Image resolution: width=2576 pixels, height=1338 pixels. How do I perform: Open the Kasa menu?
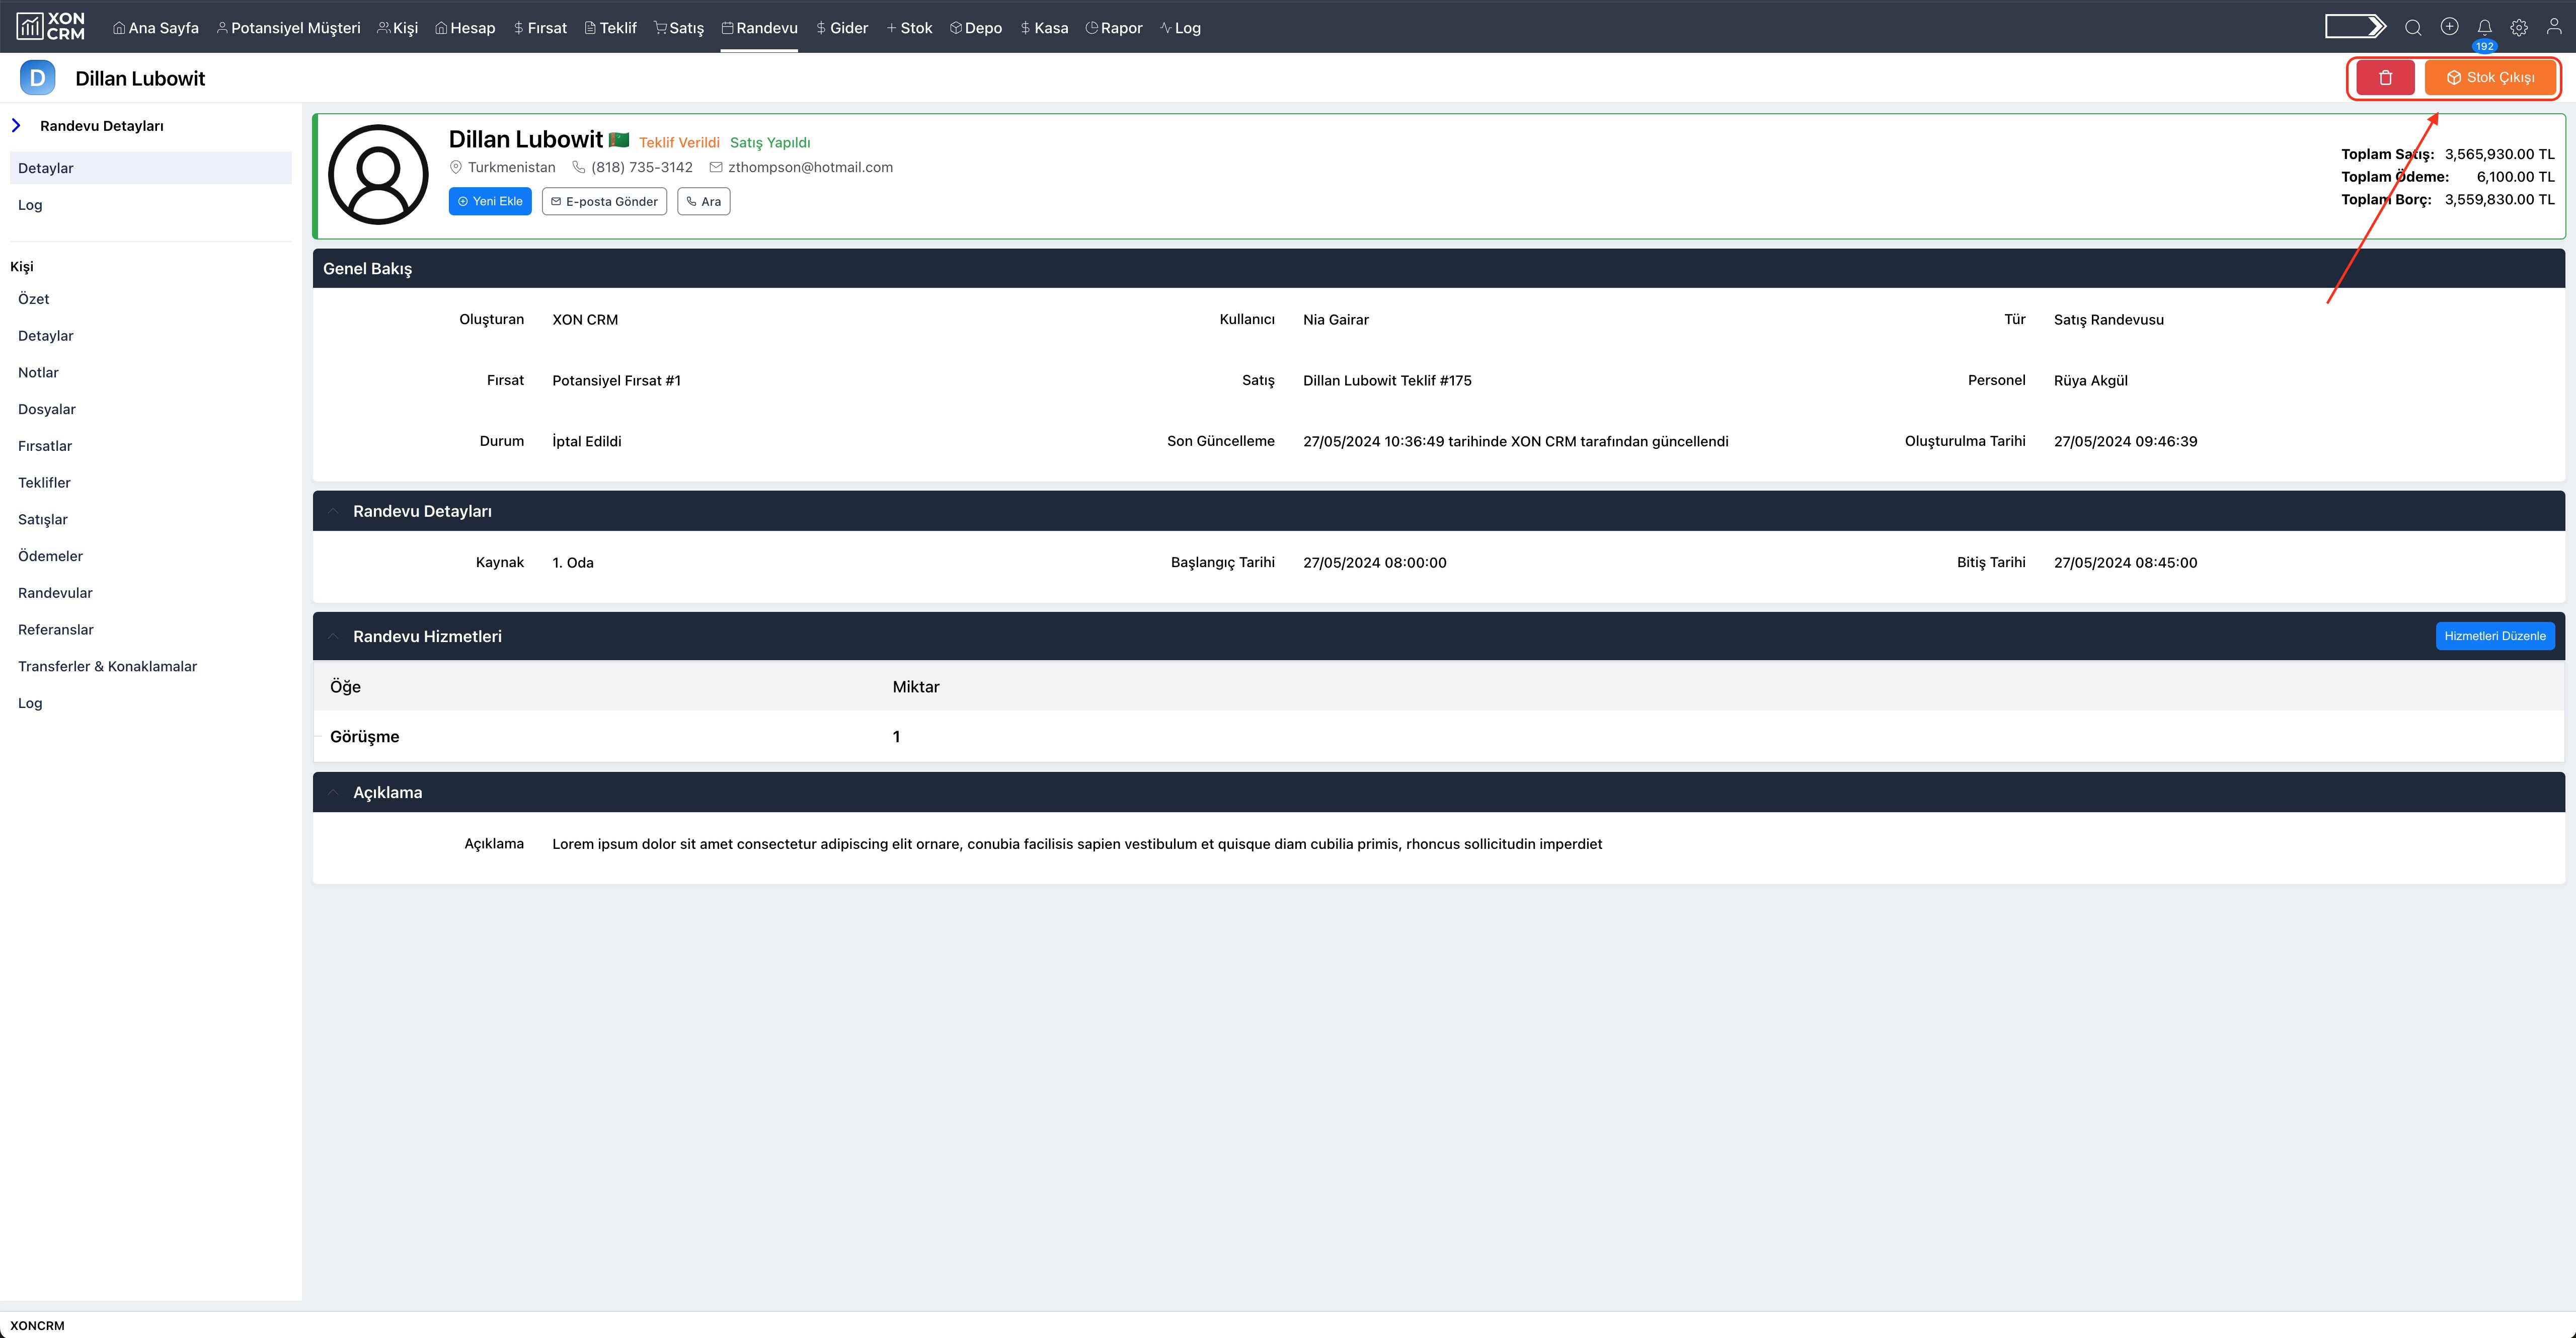click(x=1044, y=28)
